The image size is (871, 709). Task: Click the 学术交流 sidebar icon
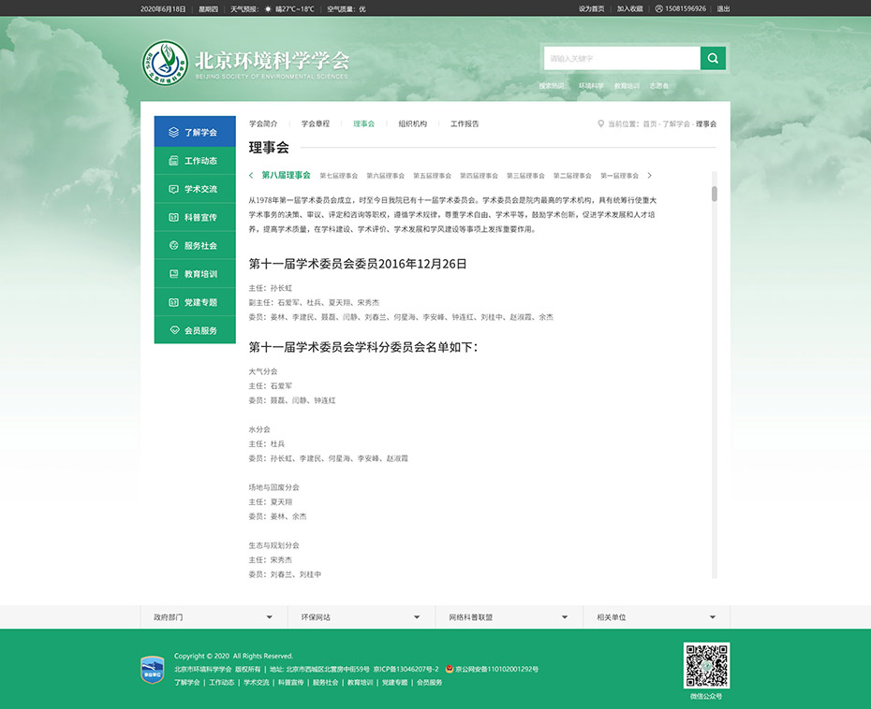point(173,188)
